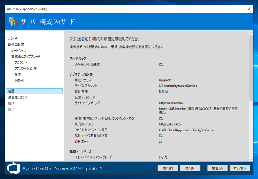Screen dimensions: 258x179
Task: Click the SSH port value 22
Action: click(x=160, y=142)
